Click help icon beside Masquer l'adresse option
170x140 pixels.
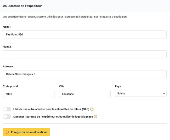coord(95,117)
